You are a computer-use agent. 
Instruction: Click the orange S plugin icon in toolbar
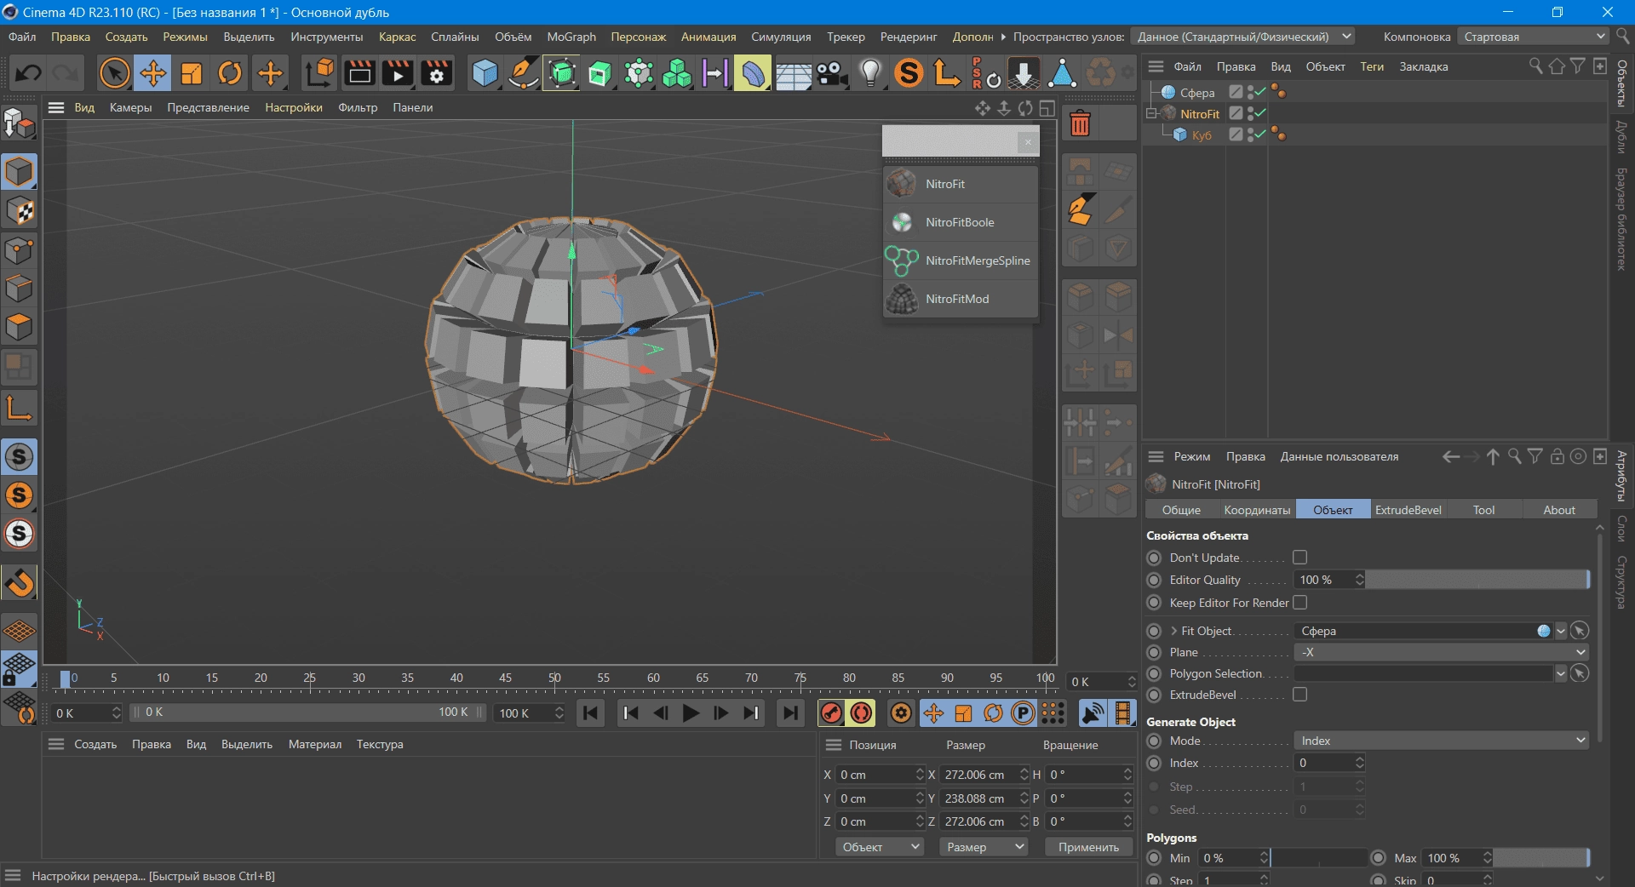pyautogui.click(x=909, y=73)
